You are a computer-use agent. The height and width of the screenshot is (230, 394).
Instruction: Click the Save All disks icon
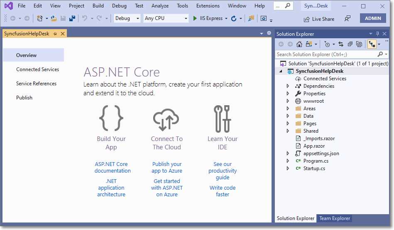click(72, 18)
